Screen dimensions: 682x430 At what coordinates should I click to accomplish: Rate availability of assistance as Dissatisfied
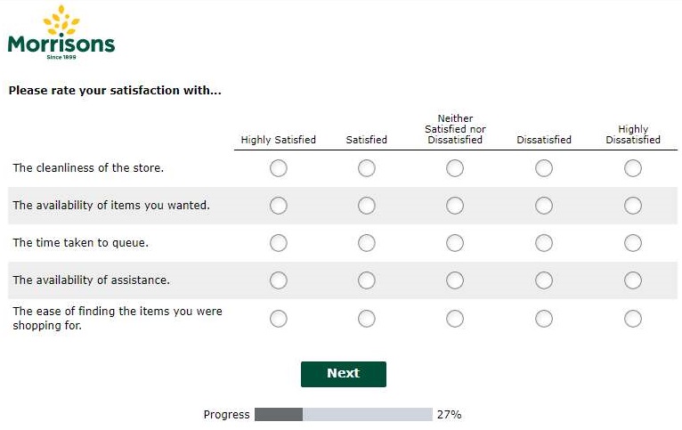544,280
